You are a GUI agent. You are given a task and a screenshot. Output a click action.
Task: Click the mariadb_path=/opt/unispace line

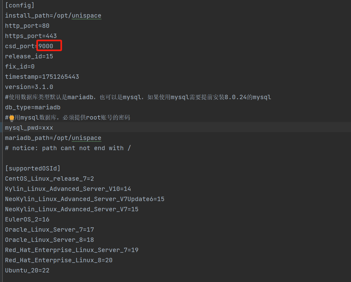(53, 138)
